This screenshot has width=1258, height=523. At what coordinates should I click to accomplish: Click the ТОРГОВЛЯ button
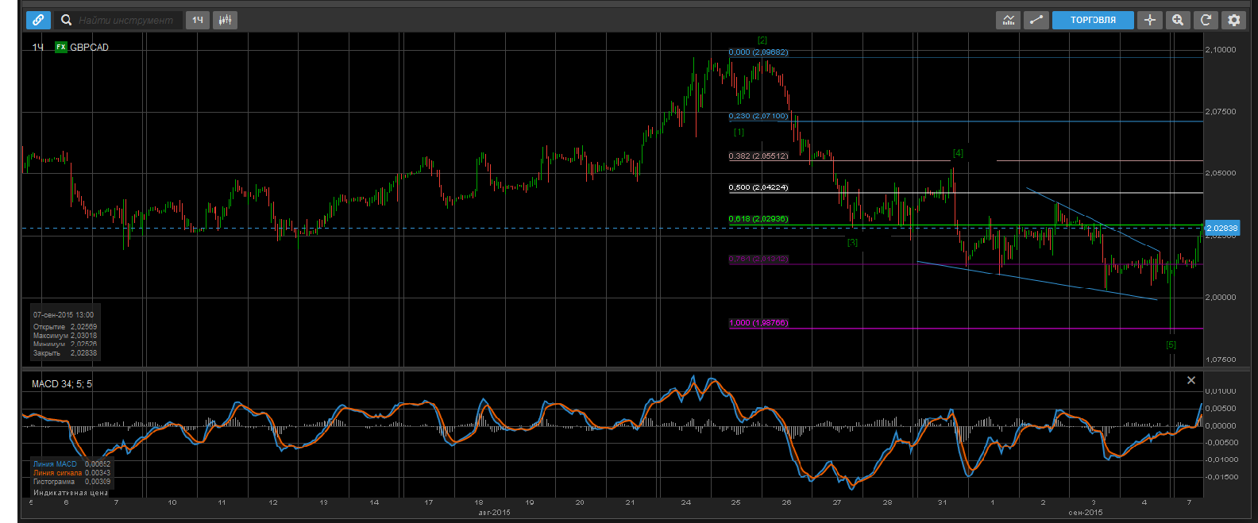(1093, 20)
